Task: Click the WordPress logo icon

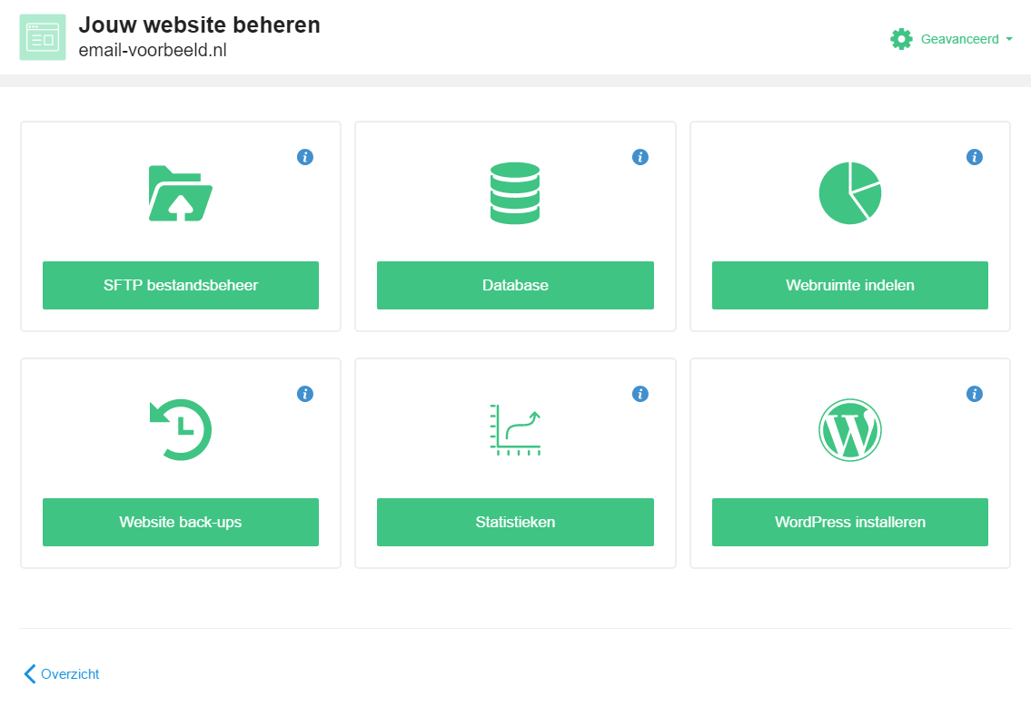Action: [x=849, y=429]
